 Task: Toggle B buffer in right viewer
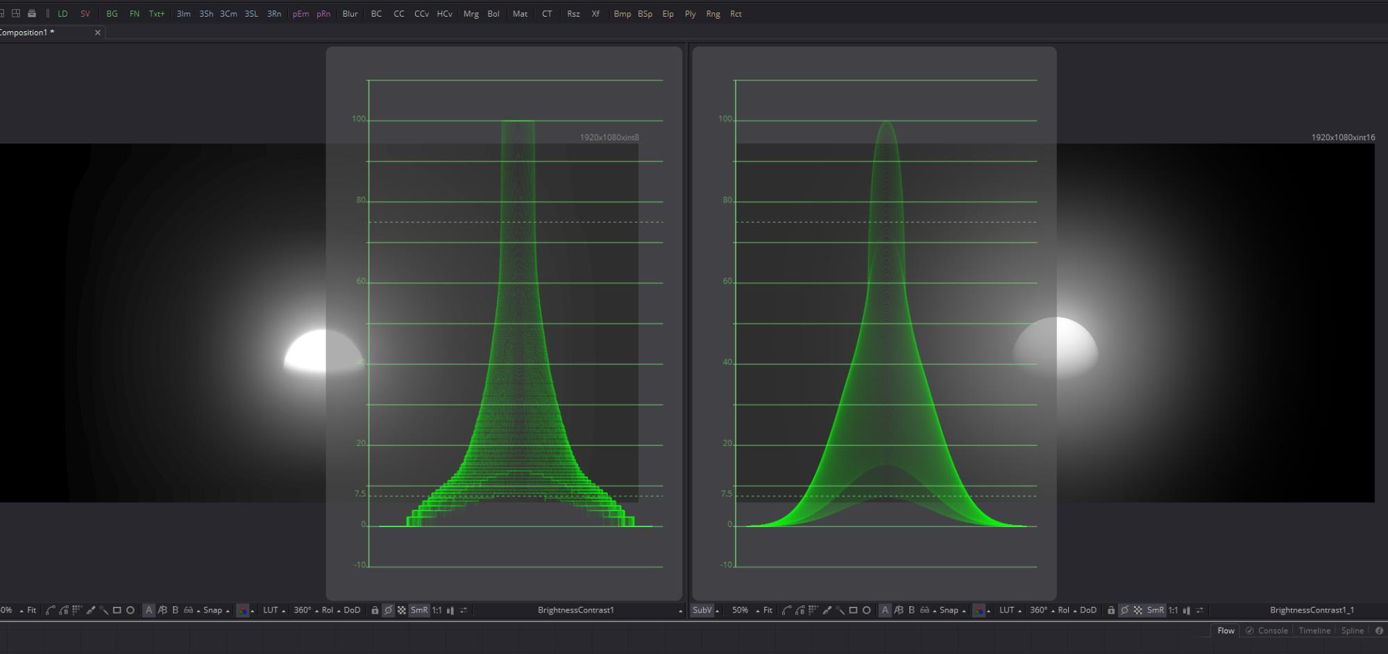tap(911, 610)
